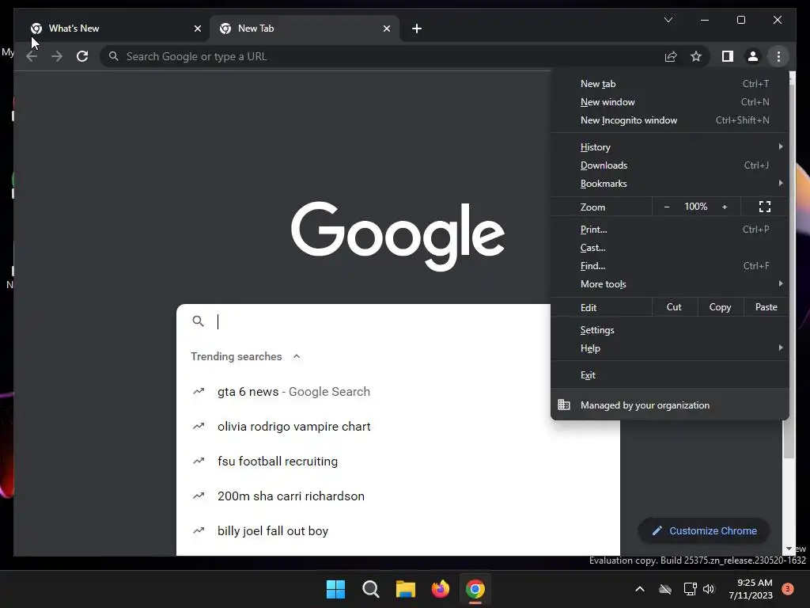
Task: Close the What's New tab
Action: [x=197, y=28]
